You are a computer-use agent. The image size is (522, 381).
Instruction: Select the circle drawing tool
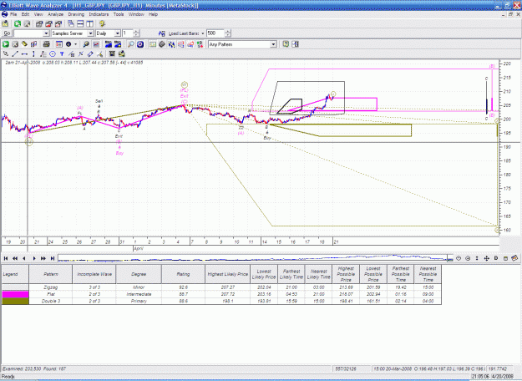pyautogui.click(x=53, y=53)
